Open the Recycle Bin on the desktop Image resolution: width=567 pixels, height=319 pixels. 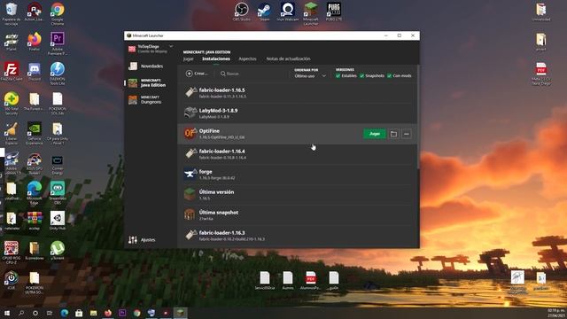click(12, 14)
